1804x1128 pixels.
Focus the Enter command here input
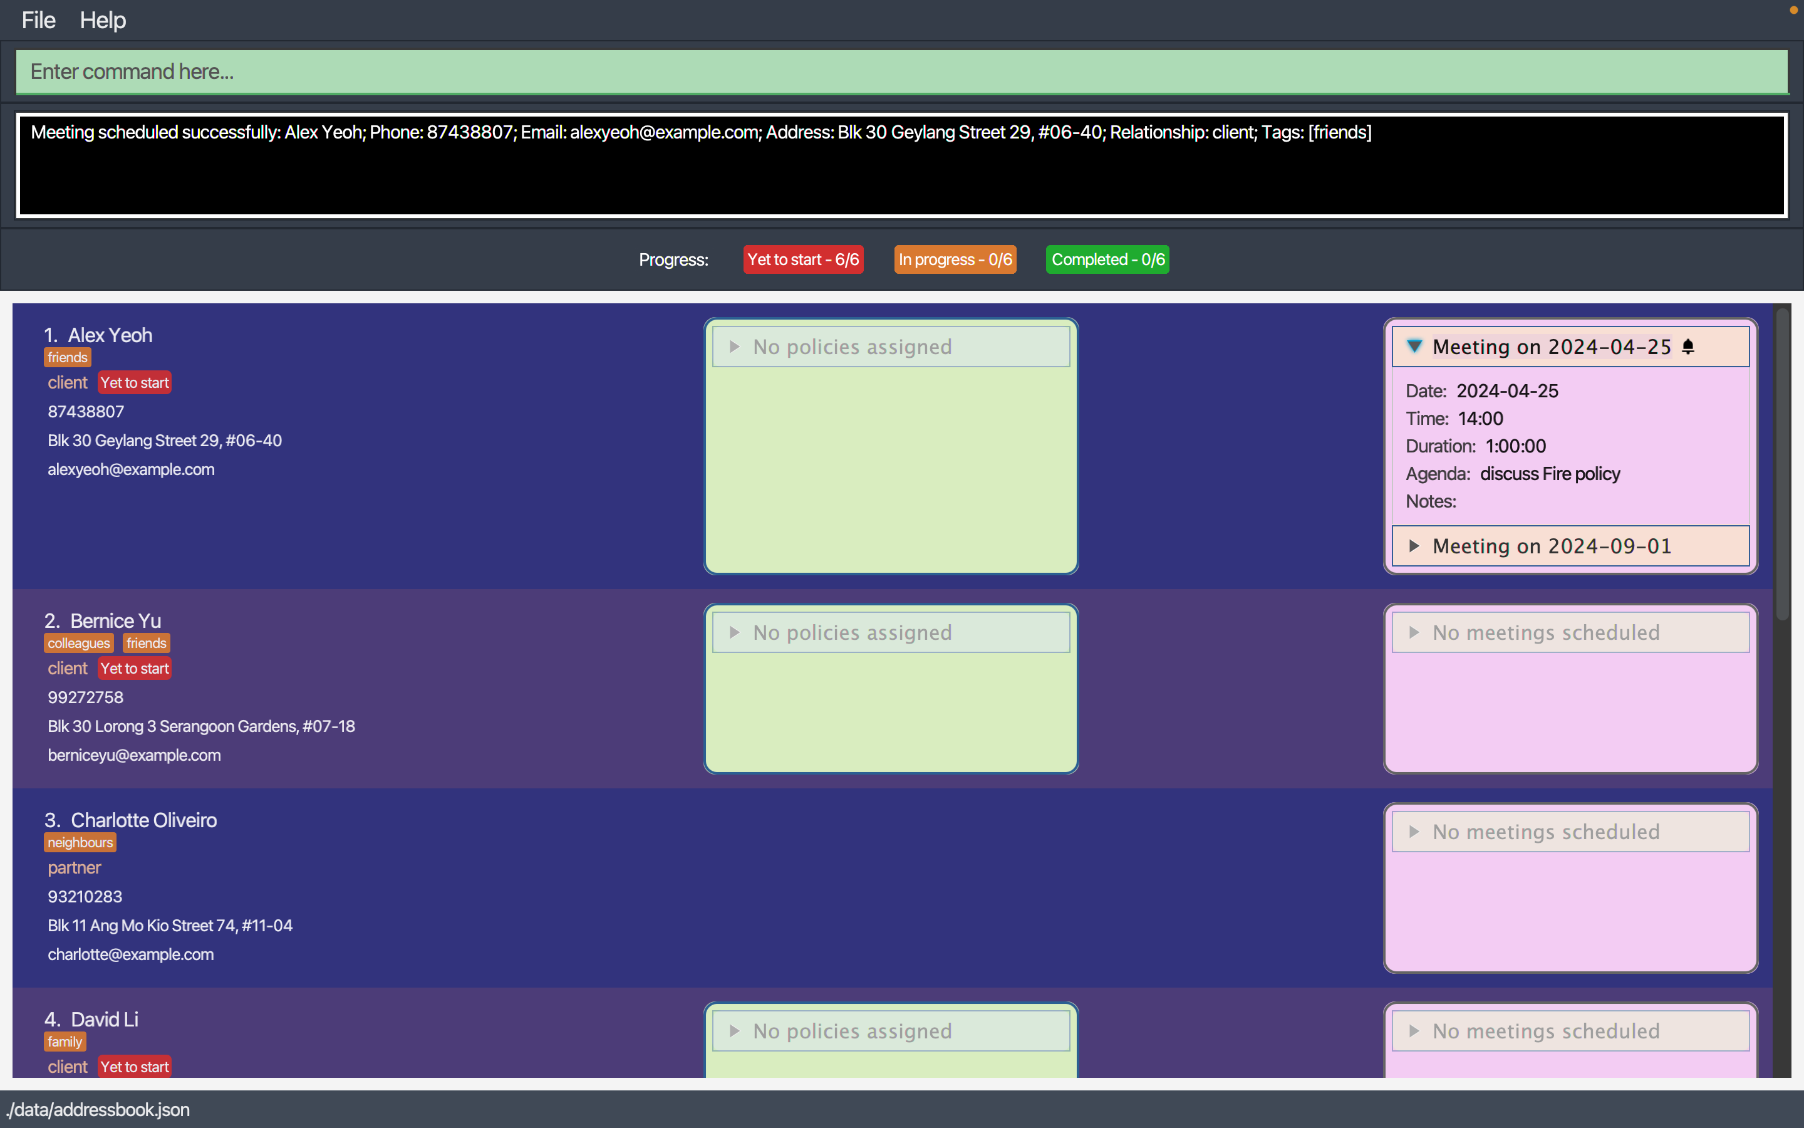901,71
